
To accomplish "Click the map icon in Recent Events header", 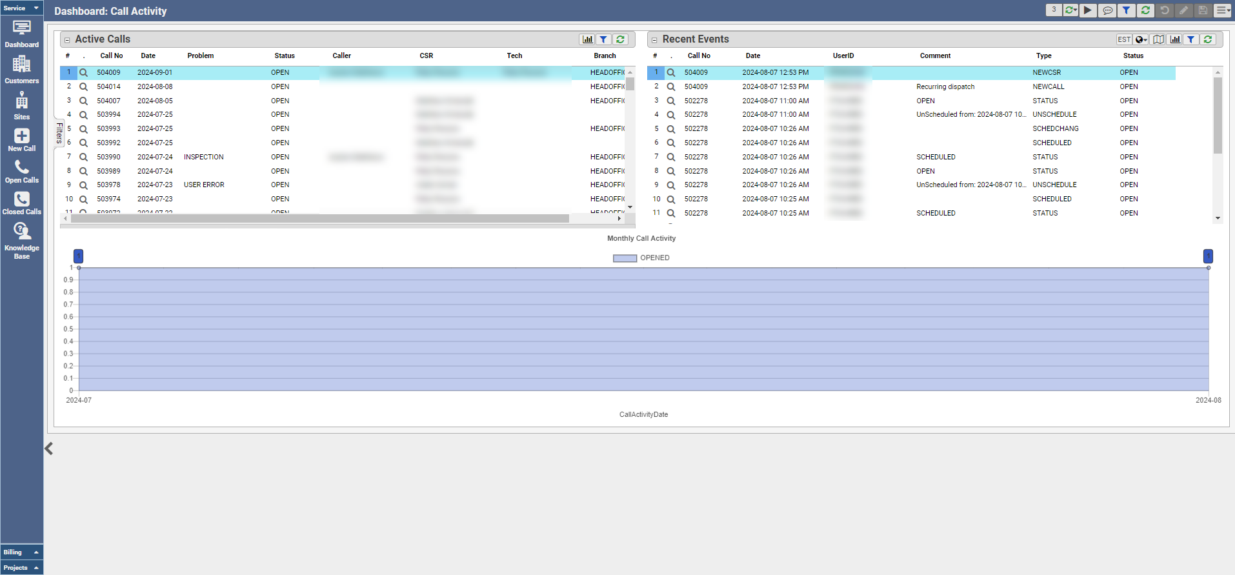I will (1158, 39).
